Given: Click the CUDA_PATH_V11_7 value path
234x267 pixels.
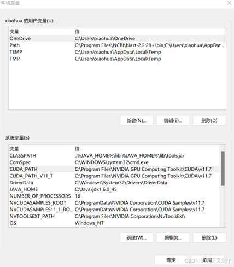Looking at the screenshot, I should pyautogui.click(x=143, y=176).
